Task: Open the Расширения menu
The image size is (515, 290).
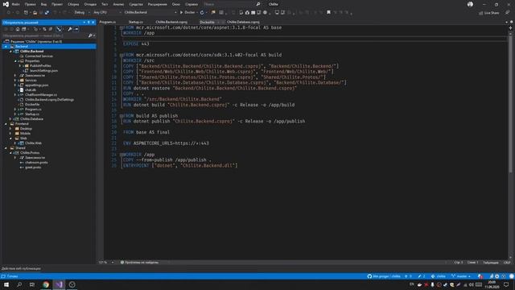Action: tap(158, 4)
